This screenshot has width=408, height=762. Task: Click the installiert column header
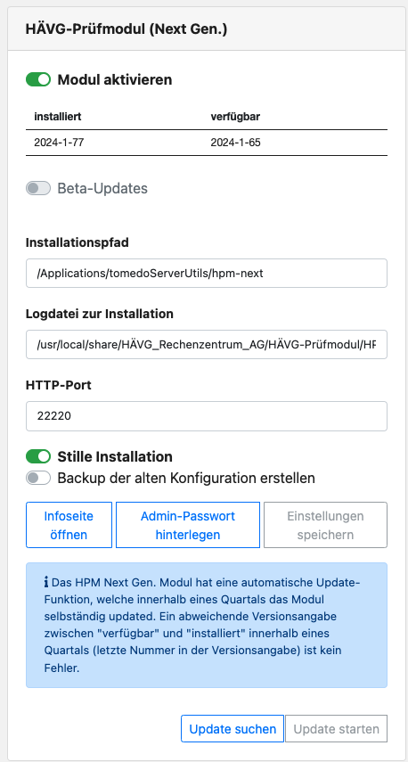click(x=57, y=117)
